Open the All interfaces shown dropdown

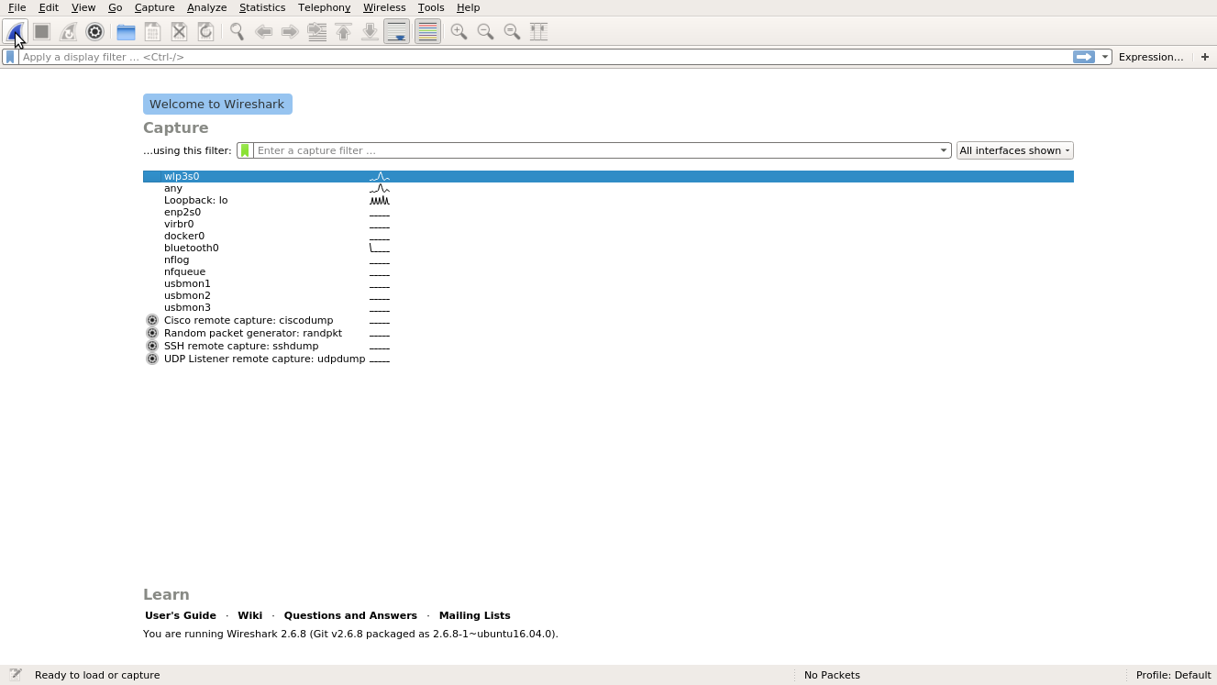pos(1014,150)
